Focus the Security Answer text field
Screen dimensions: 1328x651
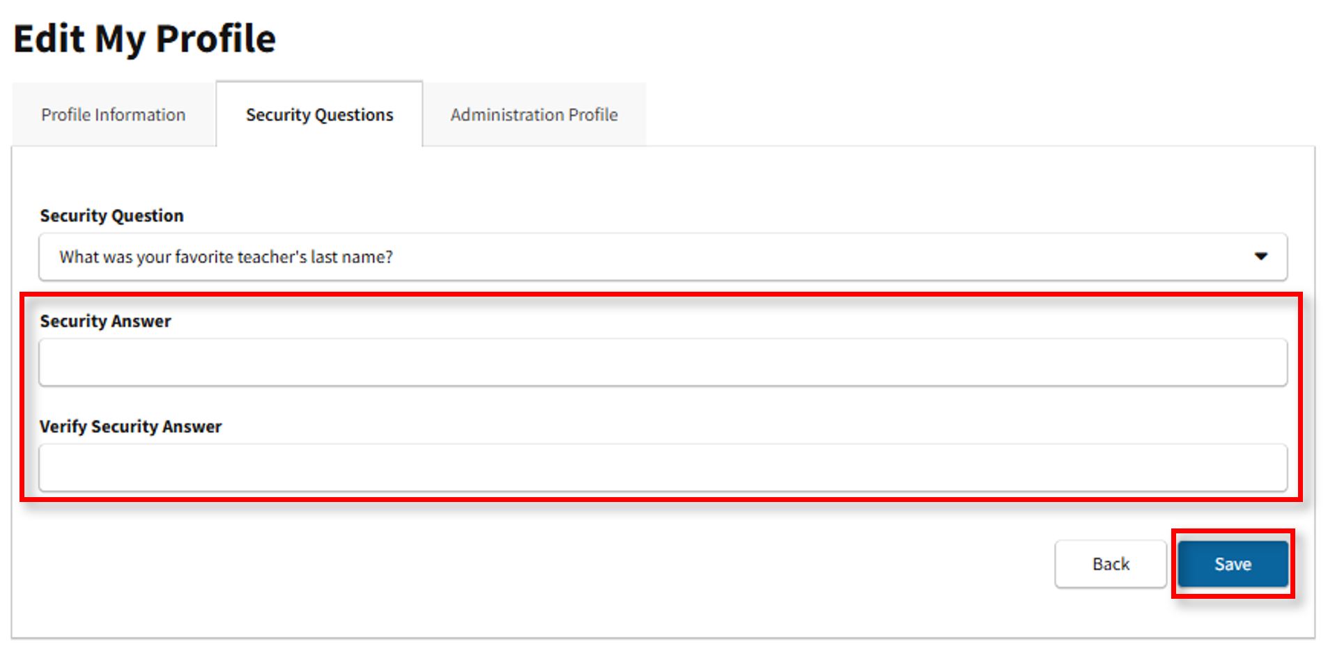pos(662,362)
